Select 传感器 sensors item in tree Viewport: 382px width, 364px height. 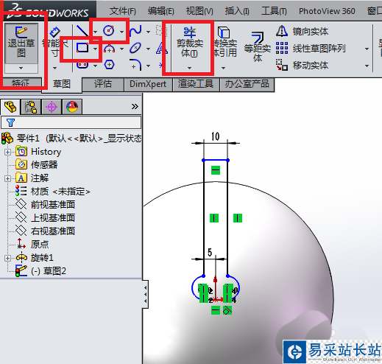(x=37, y=164)
